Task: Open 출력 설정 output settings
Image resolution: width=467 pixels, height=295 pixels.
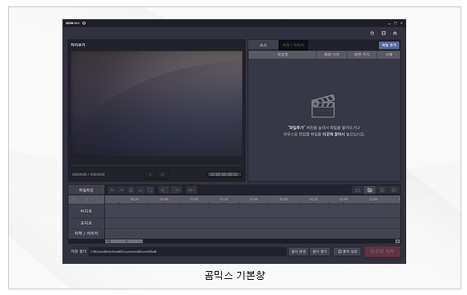Action: pos(348,252)
